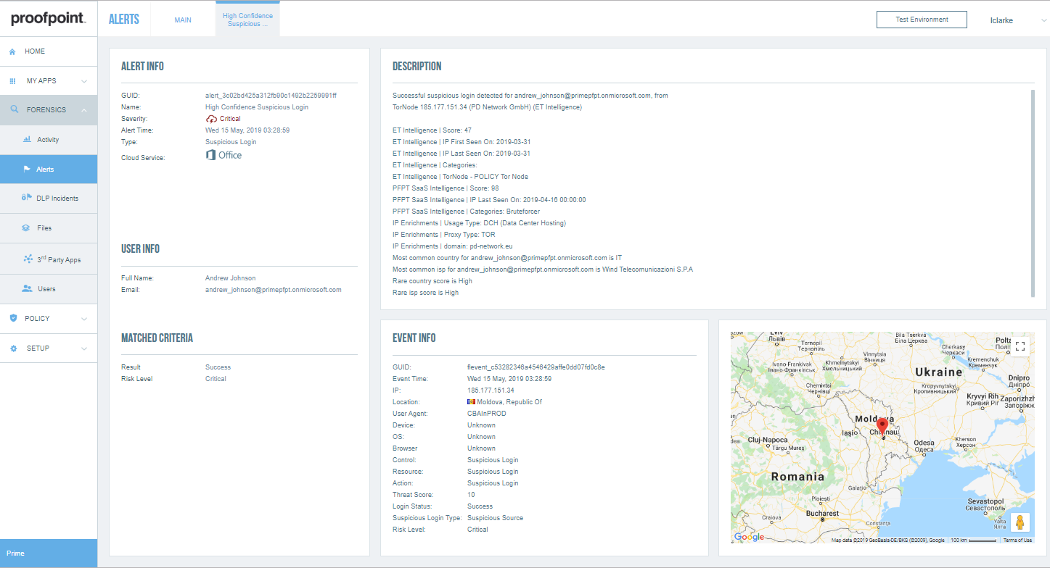This screenshot has width=1050, height=568.
Task: Go to DLP Incidents
Action: [49, 199]
